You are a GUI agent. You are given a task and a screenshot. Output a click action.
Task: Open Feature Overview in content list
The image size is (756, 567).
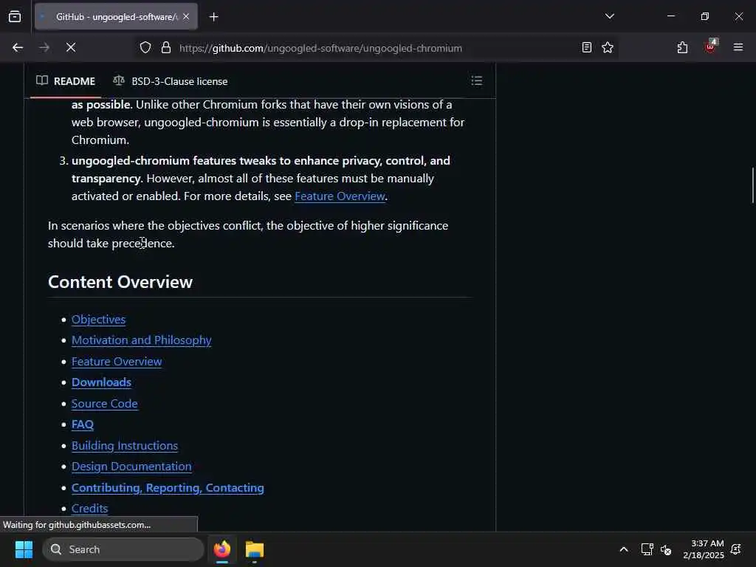click(x=117, y=362)
